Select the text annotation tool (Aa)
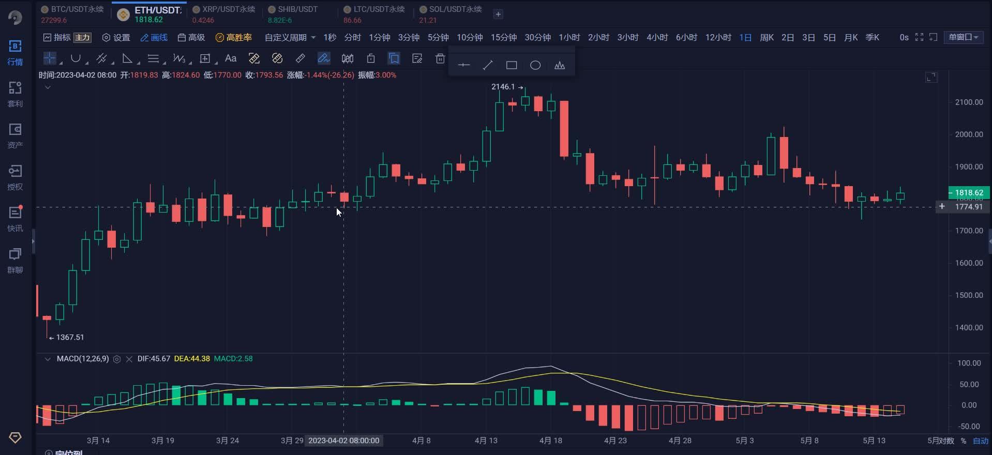The width and height of the screenshot is (992, 455). pyautogui.click(x=231, y=58)
